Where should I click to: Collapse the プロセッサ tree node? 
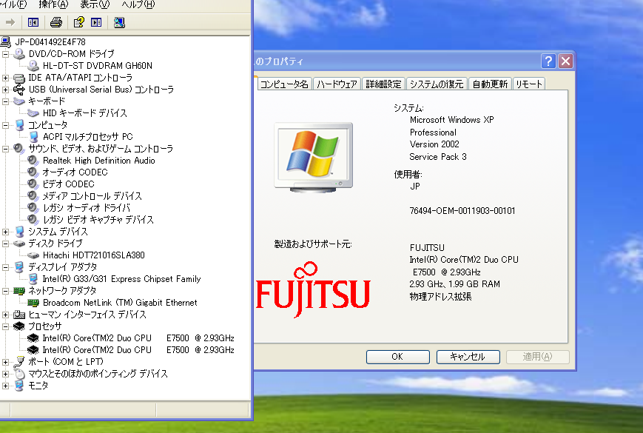6,326
